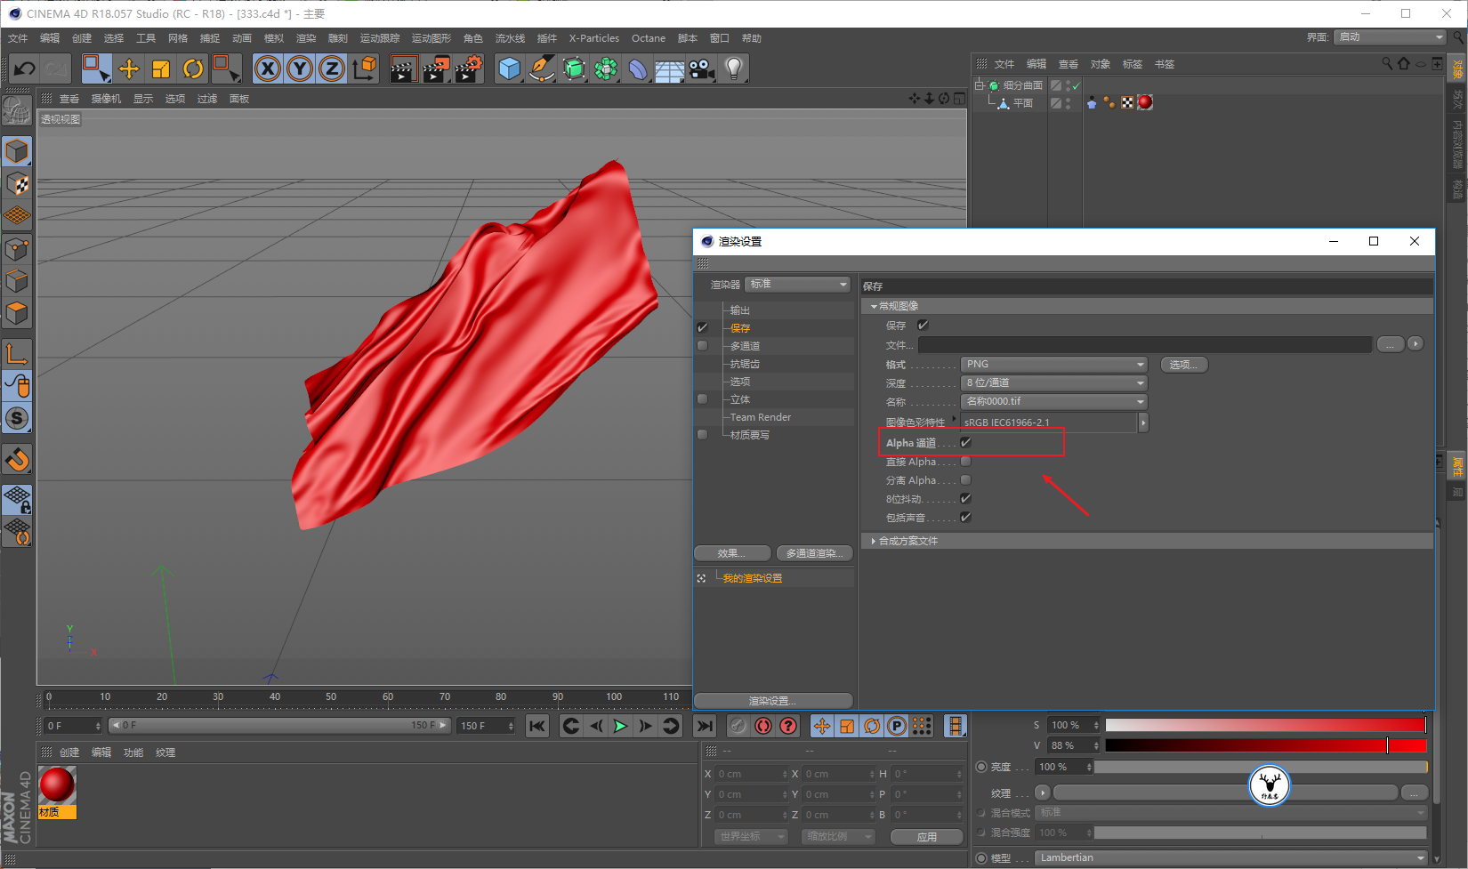
Task: Open the Octane menu
Action: click(x=649, y=38)
